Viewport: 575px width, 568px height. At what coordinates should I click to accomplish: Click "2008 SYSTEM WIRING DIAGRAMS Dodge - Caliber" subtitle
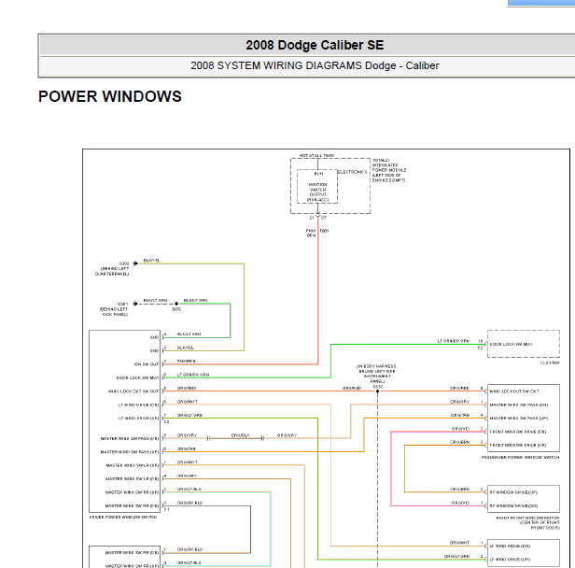tap(315, 65)
